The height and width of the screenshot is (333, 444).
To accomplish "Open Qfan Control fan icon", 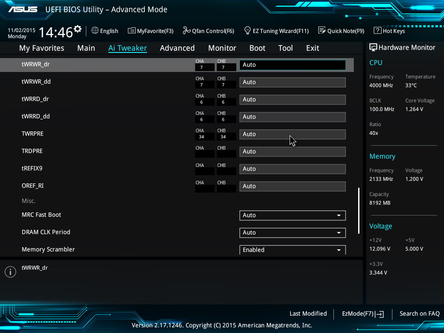I will pyautogui.click(x=186, y=31).
